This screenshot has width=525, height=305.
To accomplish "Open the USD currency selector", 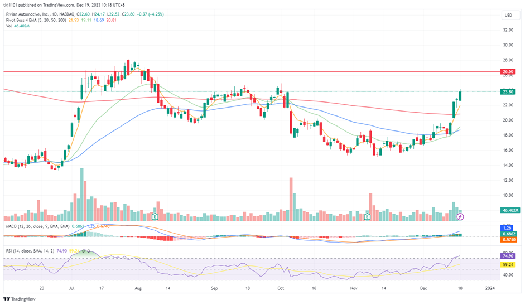I will [508, 15].
